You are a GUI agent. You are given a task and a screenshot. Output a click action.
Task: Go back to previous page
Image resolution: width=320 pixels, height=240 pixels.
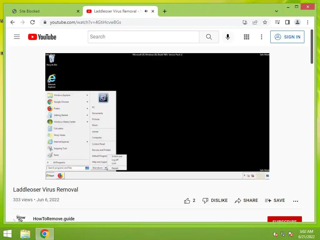coord(12,22)
